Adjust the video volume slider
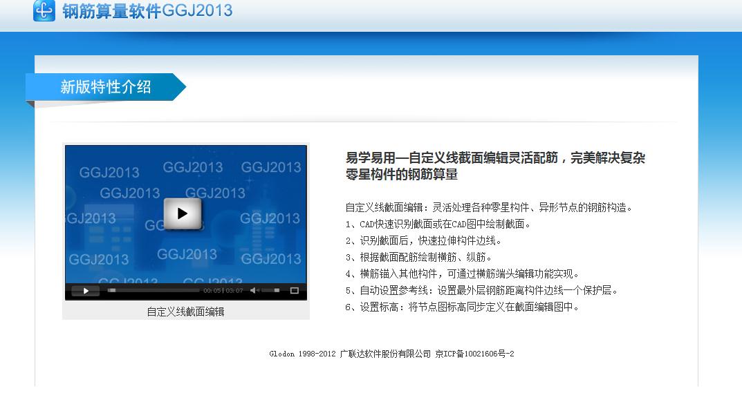This screenshot has width=742, height=411. (x=270, y=290)
